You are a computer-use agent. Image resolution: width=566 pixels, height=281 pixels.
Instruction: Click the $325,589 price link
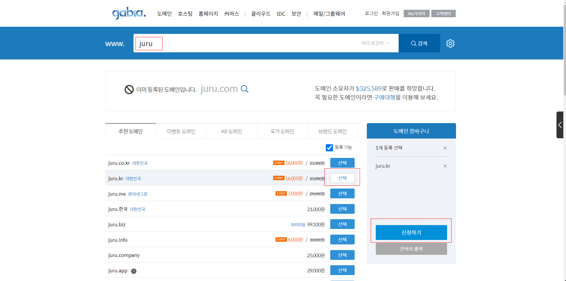369,88
